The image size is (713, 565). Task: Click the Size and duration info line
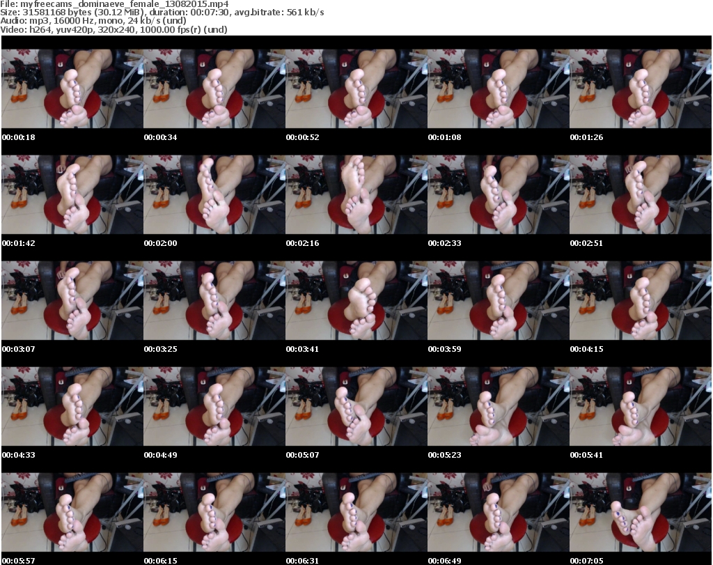point(162,13)
